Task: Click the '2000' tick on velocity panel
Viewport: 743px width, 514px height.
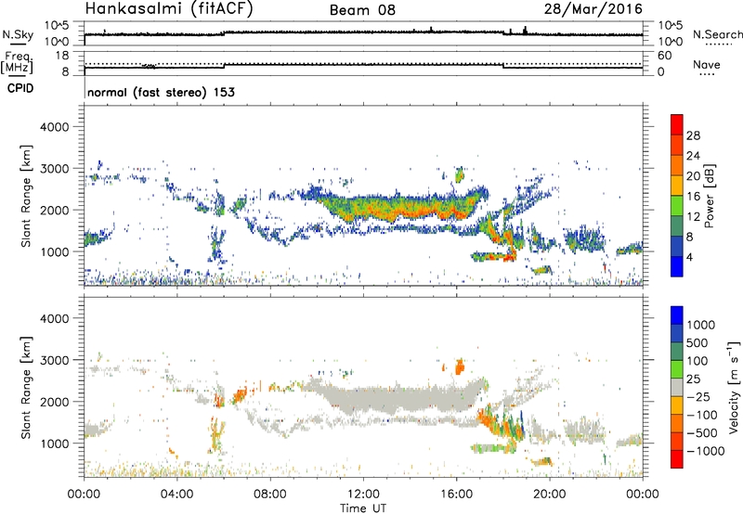Action: [55, 402]
